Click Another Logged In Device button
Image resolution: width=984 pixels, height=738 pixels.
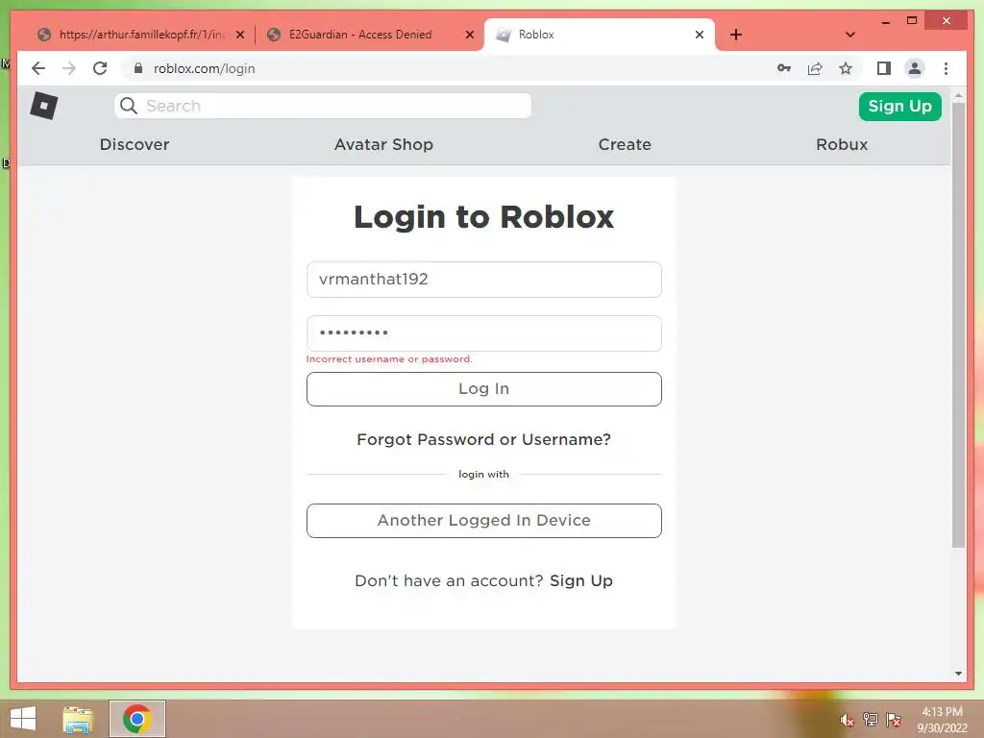point(484,520)
